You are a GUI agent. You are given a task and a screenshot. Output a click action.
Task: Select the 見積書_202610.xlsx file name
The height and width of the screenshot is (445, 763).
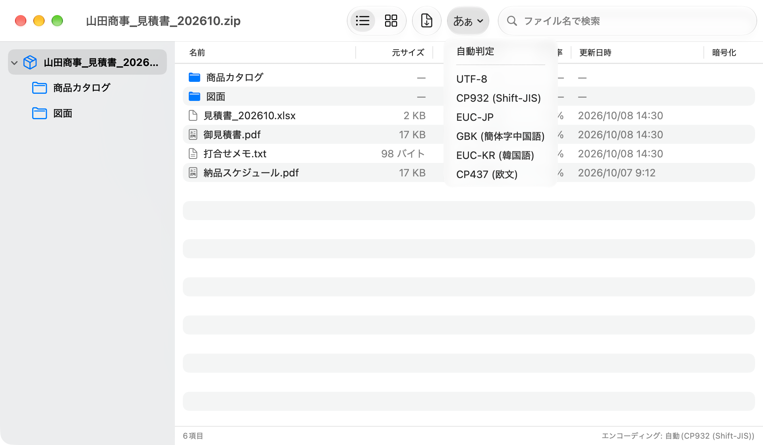pos(250,116)
